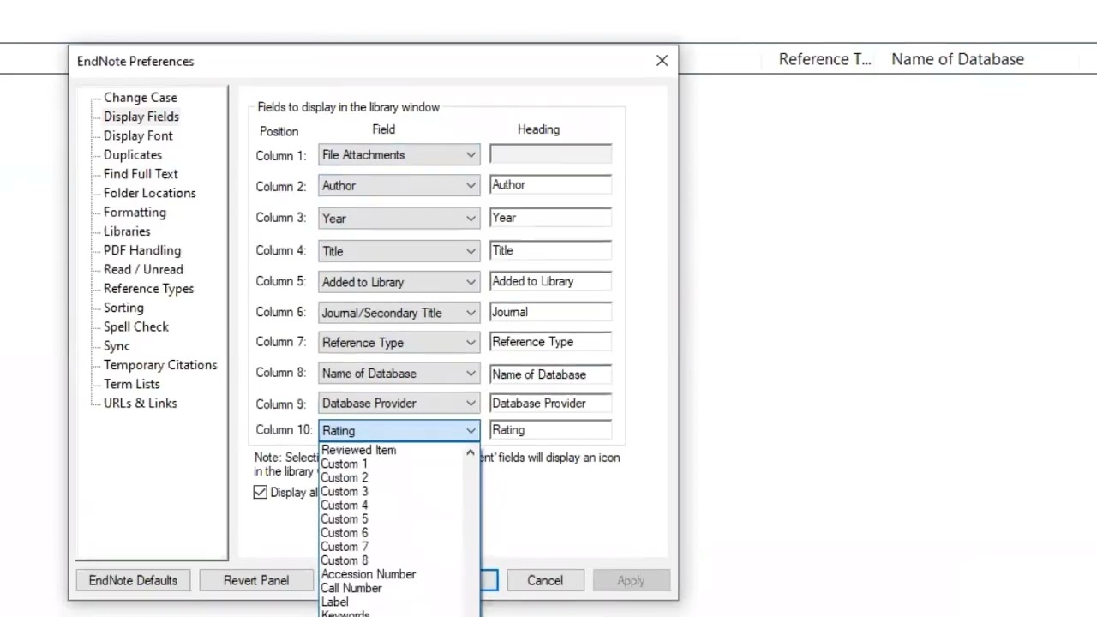The width and height of the screenshot is (1097, 617).
Task: Open PDF Handling preferences
Action: click(x=141, y=250)
